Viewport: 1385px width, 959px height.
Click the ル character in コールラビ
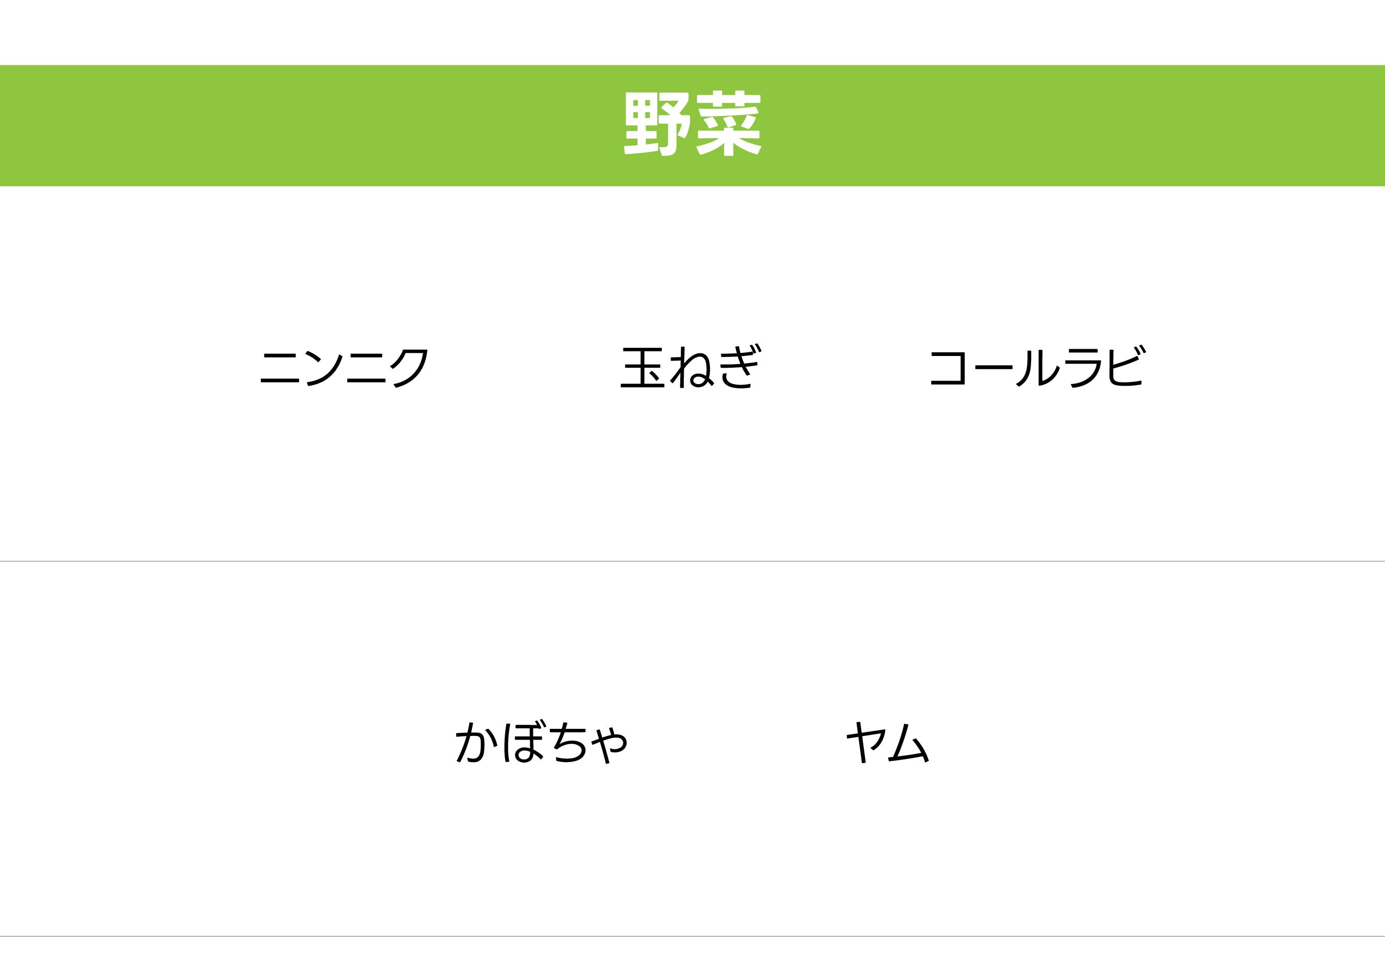pos(1038,367)
